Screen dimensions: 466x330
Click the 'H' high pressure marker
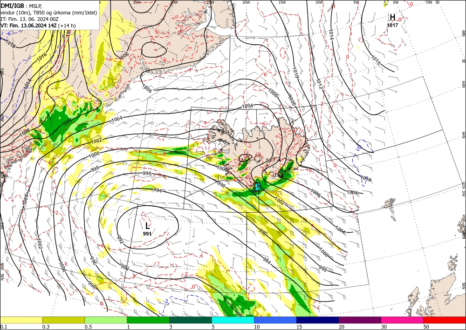[x=392, y=18]
